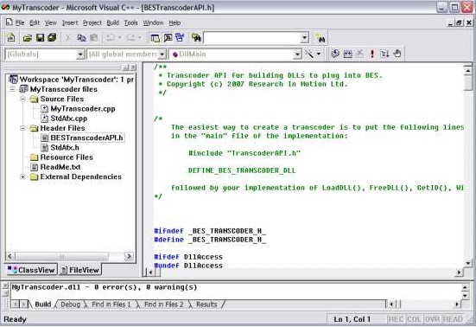The height and width of the screenshot is (327, 476).
Task: Click output pane scroll up arrow
Action: click(465, 286)
